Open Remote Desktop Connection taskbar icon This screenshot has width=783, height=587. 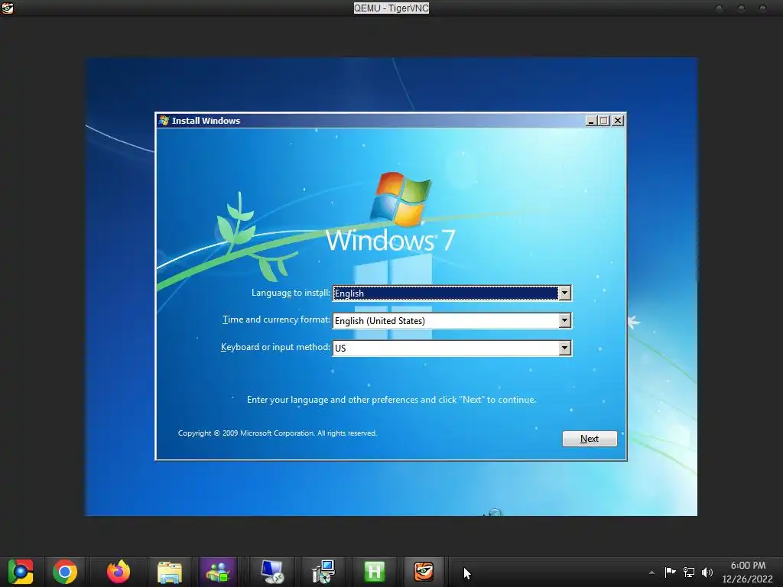coord(273,572)
